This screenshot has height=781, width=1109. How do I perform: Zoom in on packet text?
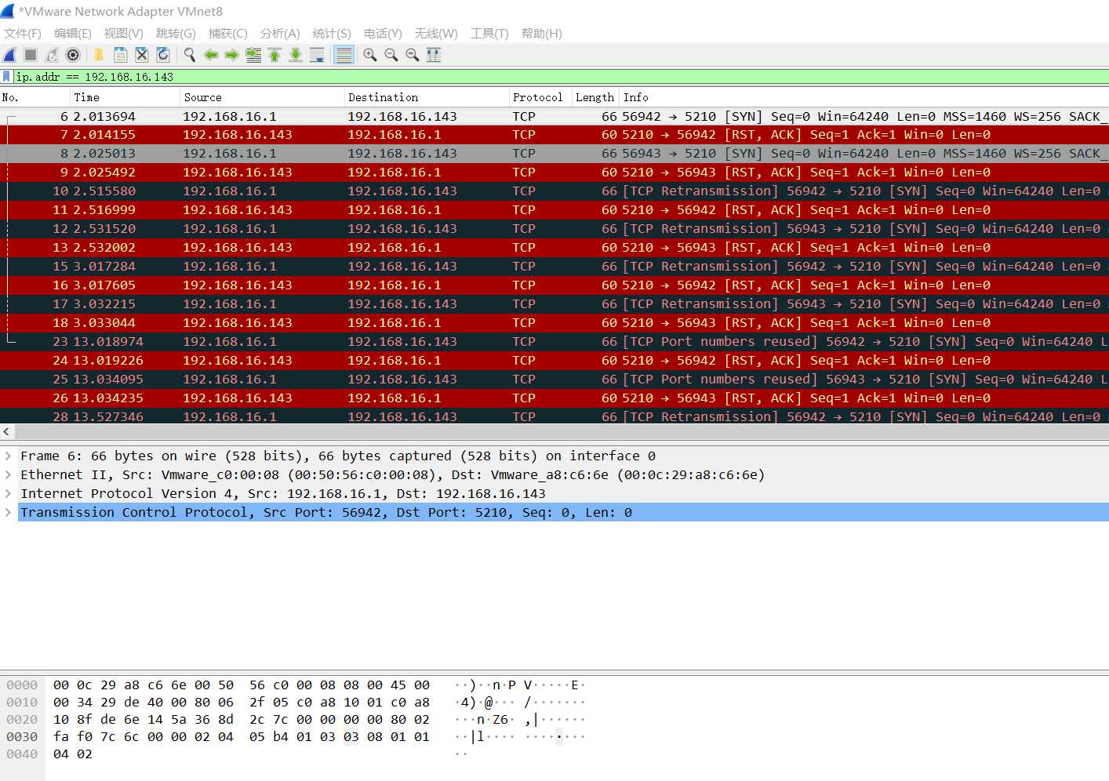coord(370,55)
